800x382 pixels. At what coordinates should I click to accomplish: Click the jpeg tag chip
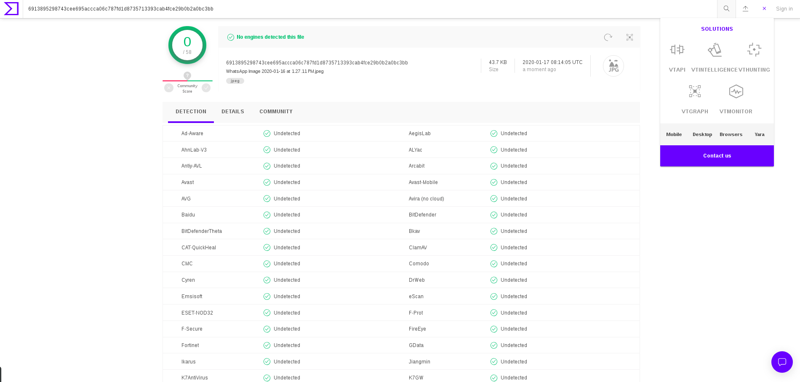tap(235, 81)
